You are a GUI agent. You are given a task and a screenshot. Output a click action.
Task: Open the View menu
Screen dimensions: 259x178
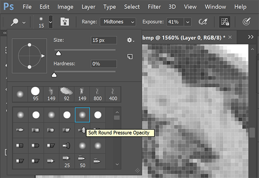tap(190, 7)
